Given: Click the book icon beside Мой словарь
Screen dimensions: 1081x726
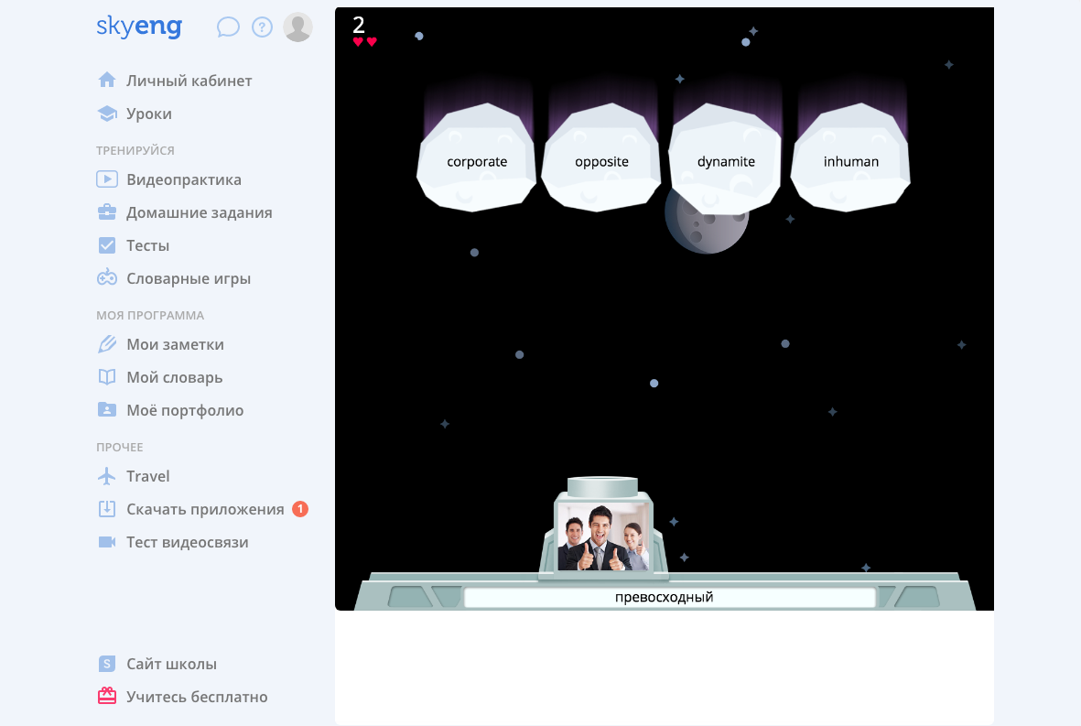Looking at the screenshot, I should tap(107, 377).
